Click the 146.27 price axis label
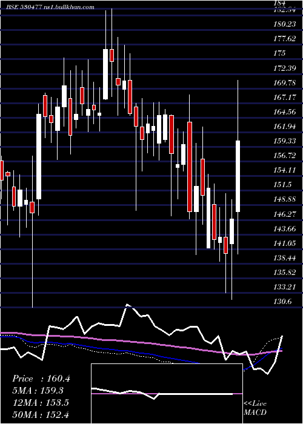 click(x=284, y=214)
